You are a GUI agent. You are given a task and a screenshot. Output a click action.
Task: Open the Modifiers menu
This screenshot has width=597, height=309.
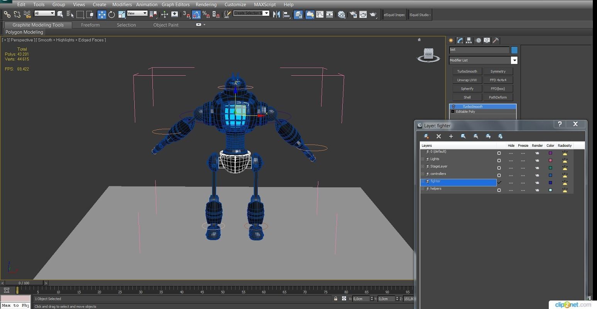pyautogui.click(x=122, y=5)
